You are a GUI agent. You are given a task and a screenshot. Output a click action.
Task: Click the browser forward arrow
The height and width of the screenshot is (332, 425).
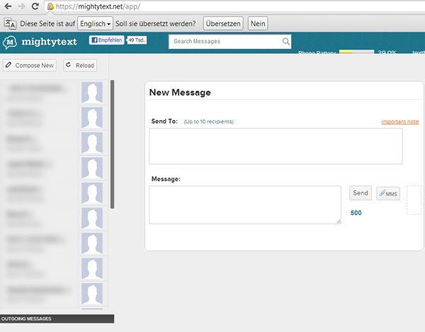pos(21,6)
